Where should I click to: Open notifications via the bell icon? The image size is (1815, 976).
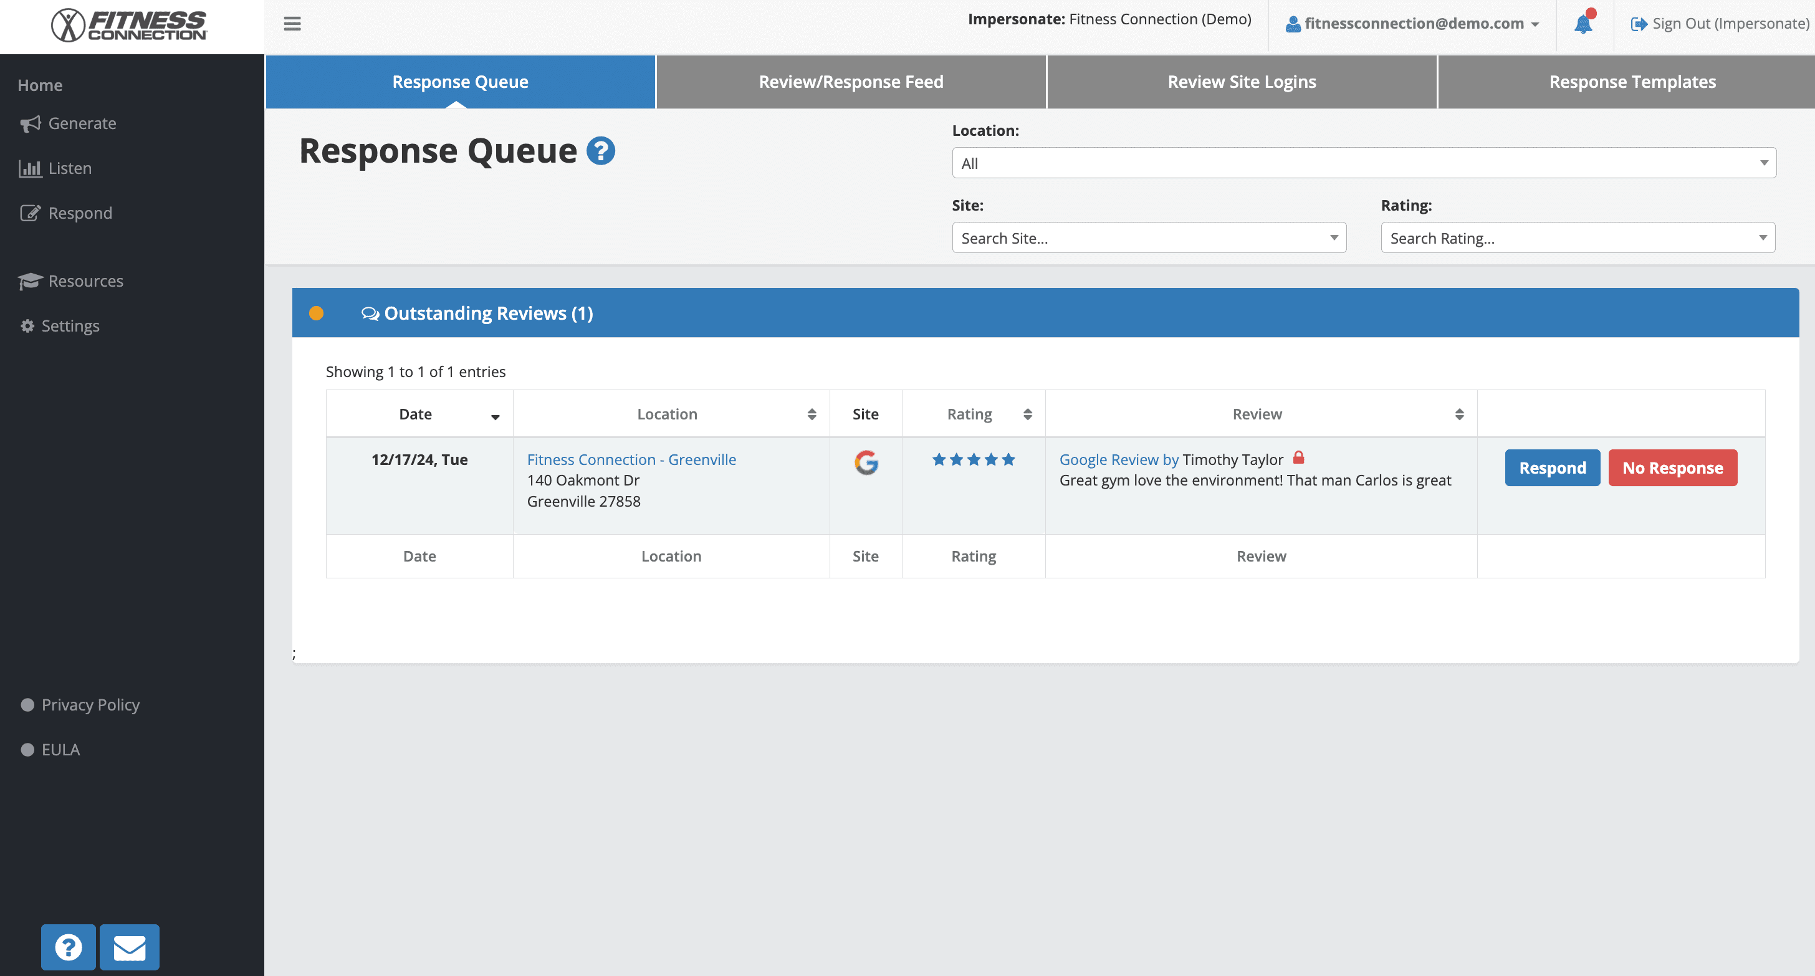click(1583, 23)
